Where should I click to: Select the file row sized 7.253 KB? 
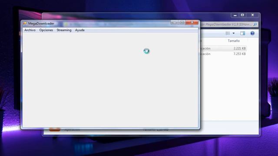click(x=223, y=54)
